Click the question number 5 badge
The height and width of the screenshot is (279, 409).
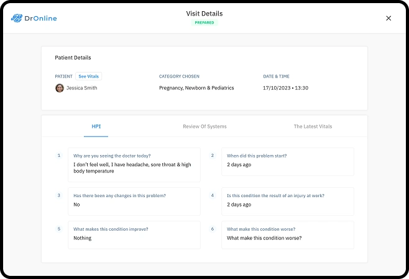point(59,229)
